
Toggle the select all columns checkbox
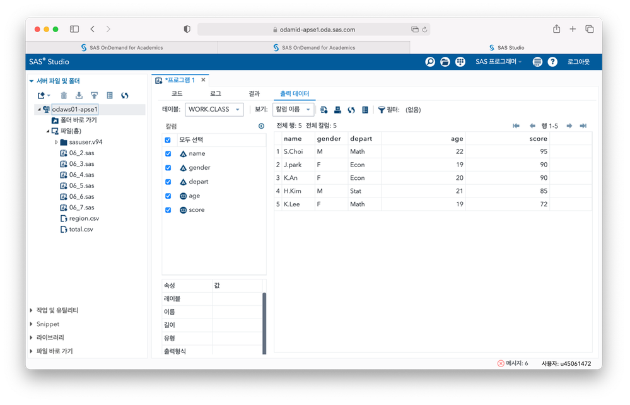click(168, 140)
